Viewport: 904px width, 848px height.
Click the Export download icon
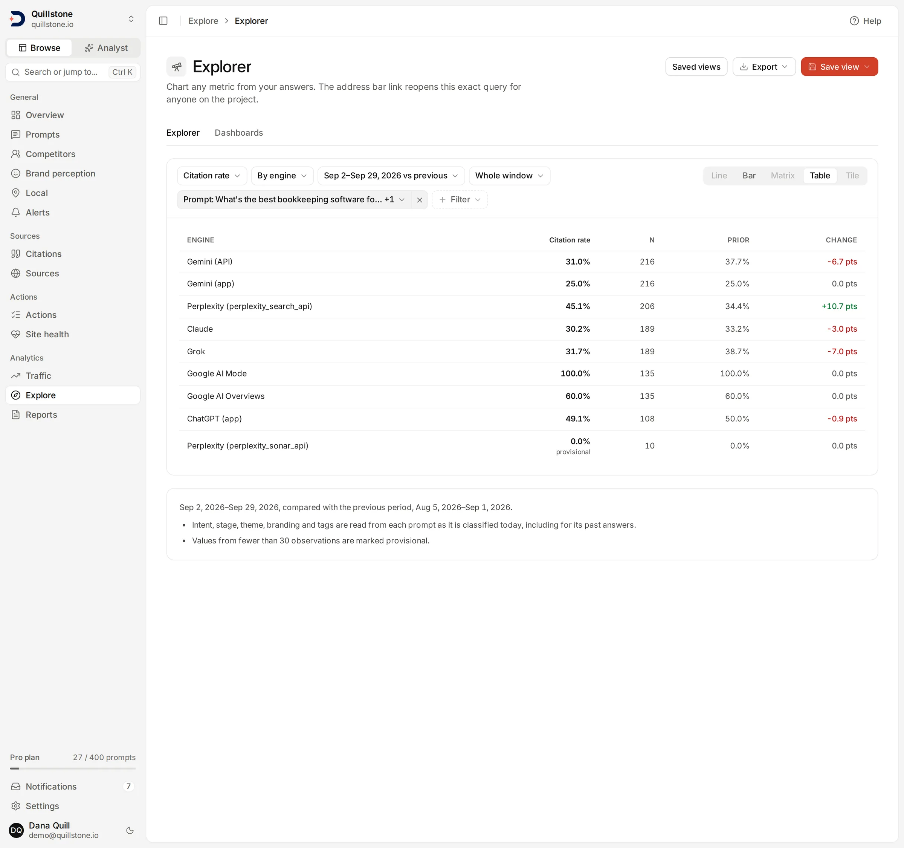click(x=744, y=67)
